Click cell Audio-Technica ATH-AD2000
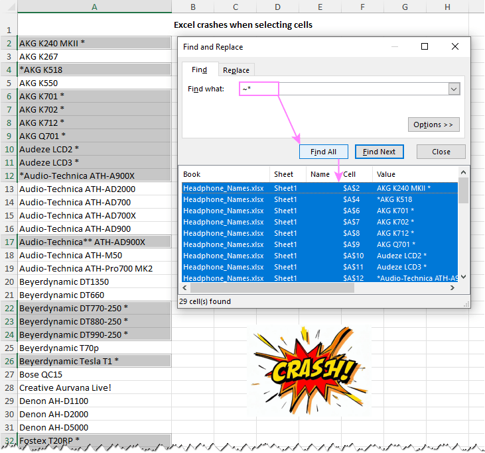This screenshot has width=485, height=453. click(94, 189)
